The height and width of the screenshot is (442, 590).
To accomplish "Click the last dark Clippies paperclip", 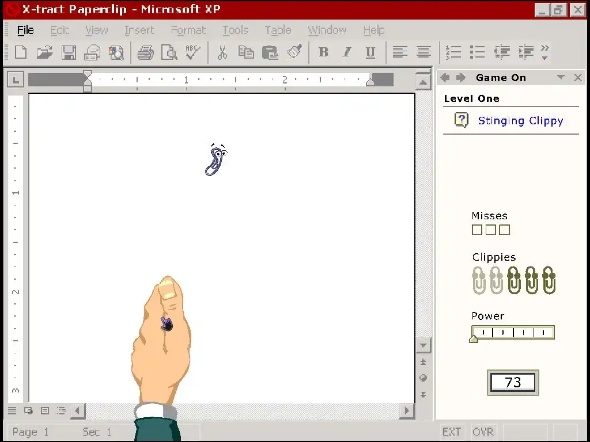I will (x=549, y=280).
